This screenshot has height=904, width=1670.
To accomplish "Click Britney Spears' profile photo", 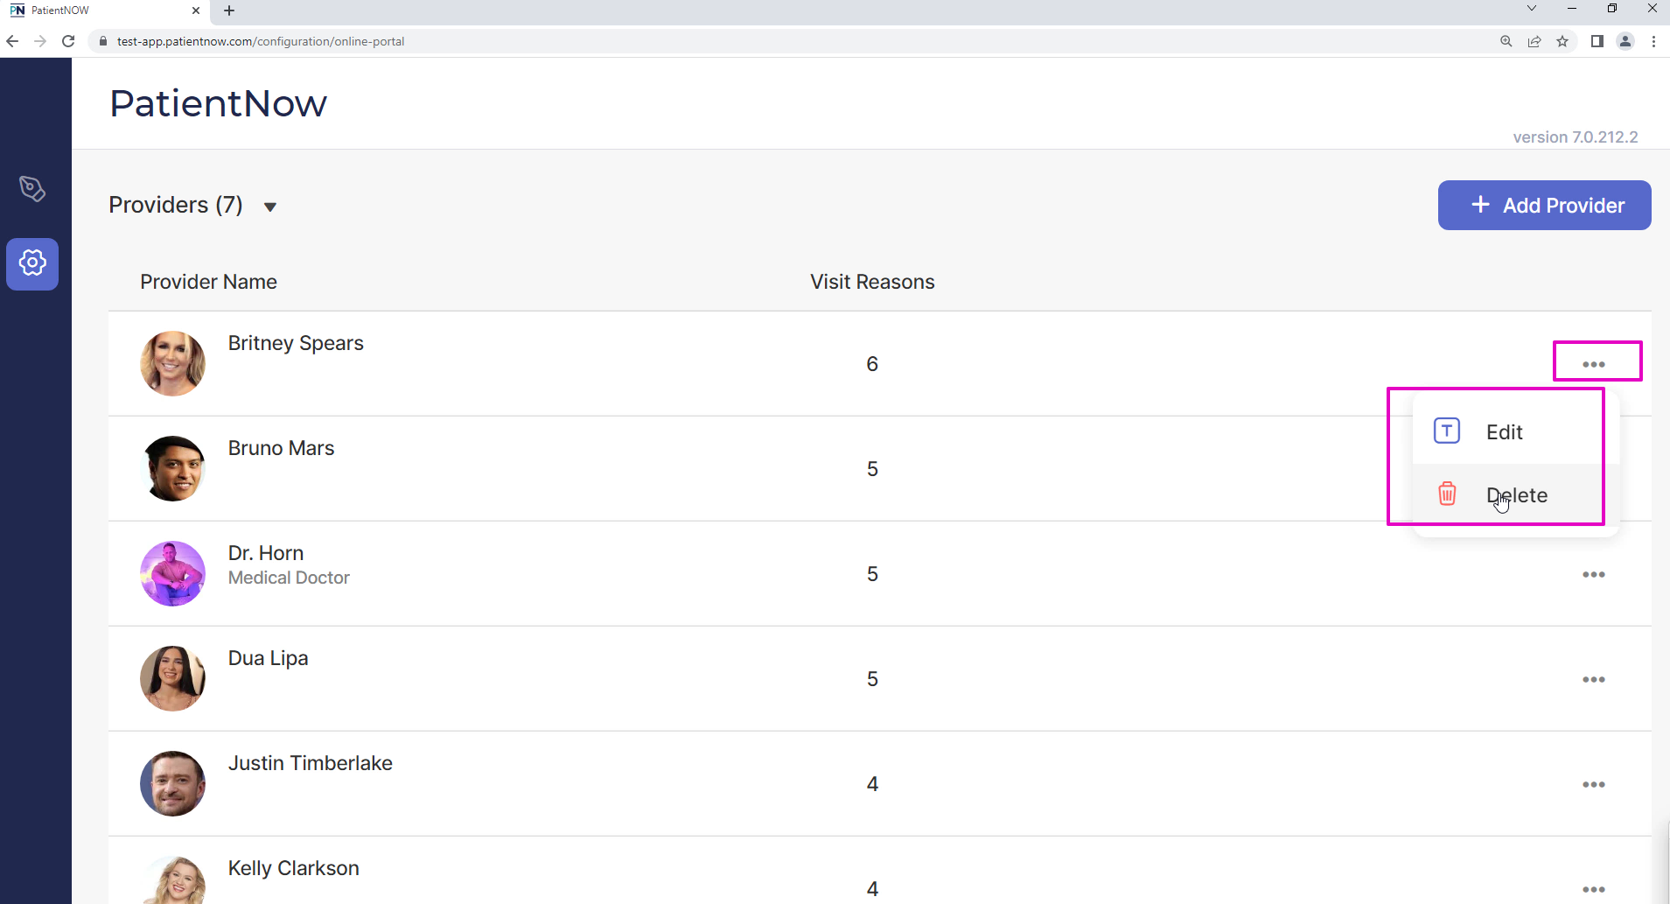I will [172, 363].
